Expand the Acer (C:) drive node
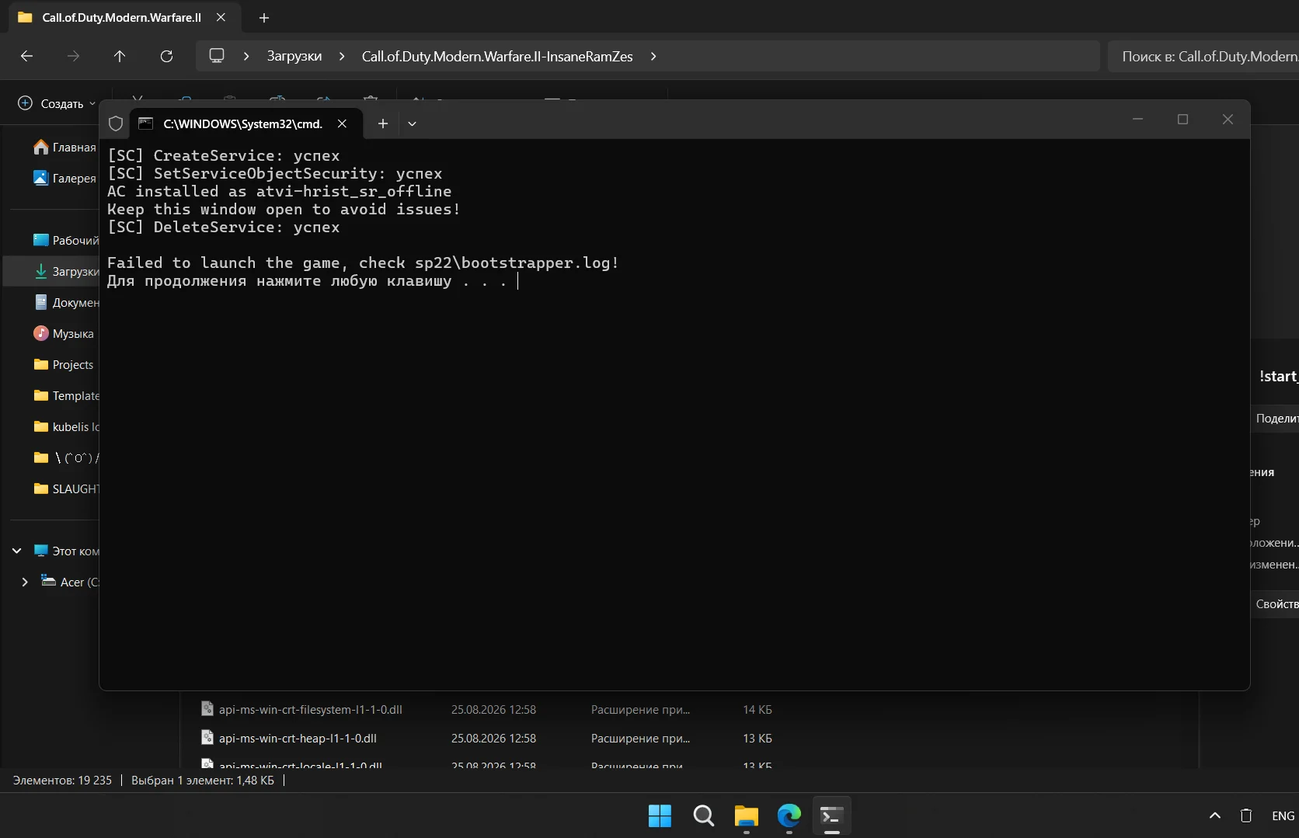 (25, 582)
